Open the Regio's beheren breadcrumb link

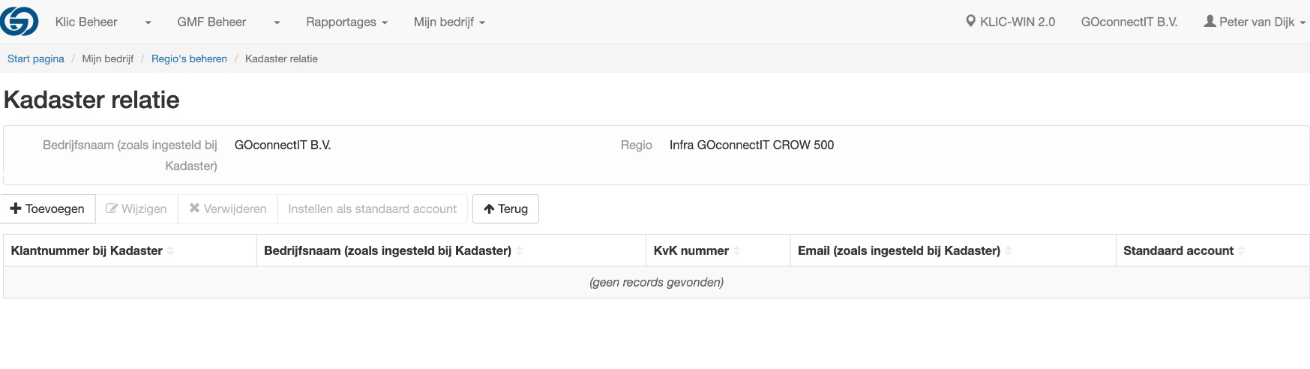point(189,58)
